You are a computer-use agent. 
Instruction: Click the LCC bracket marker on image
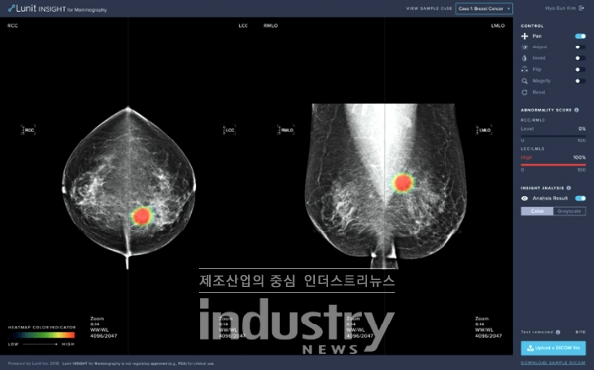[230, 130]
